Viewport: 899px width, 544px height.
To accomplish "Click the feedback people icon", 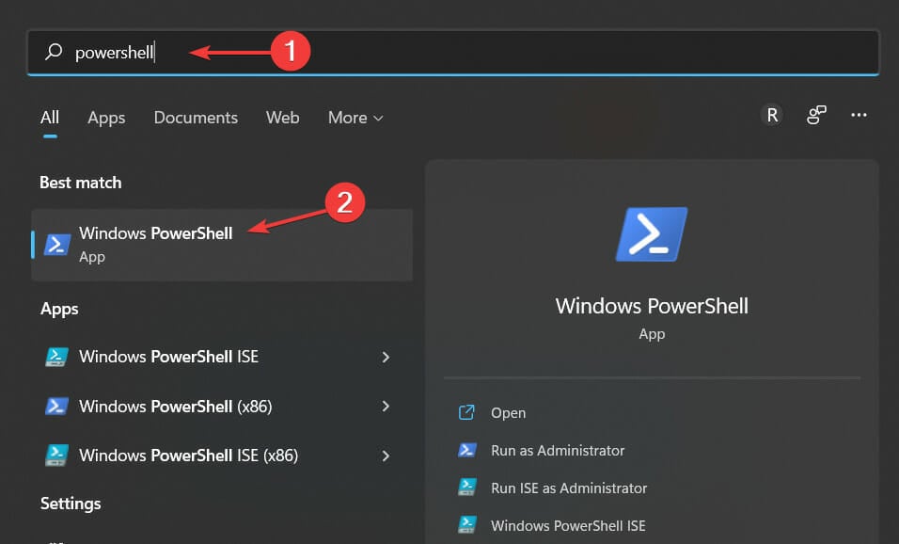I will pyautogui.click(x=816, y=115).
